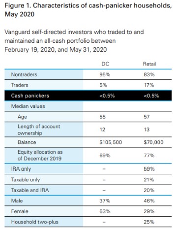This screenshot has width=177, height=229.
Task: Select the highlighted Cash panickers row
Action: (x=88, y=96)
